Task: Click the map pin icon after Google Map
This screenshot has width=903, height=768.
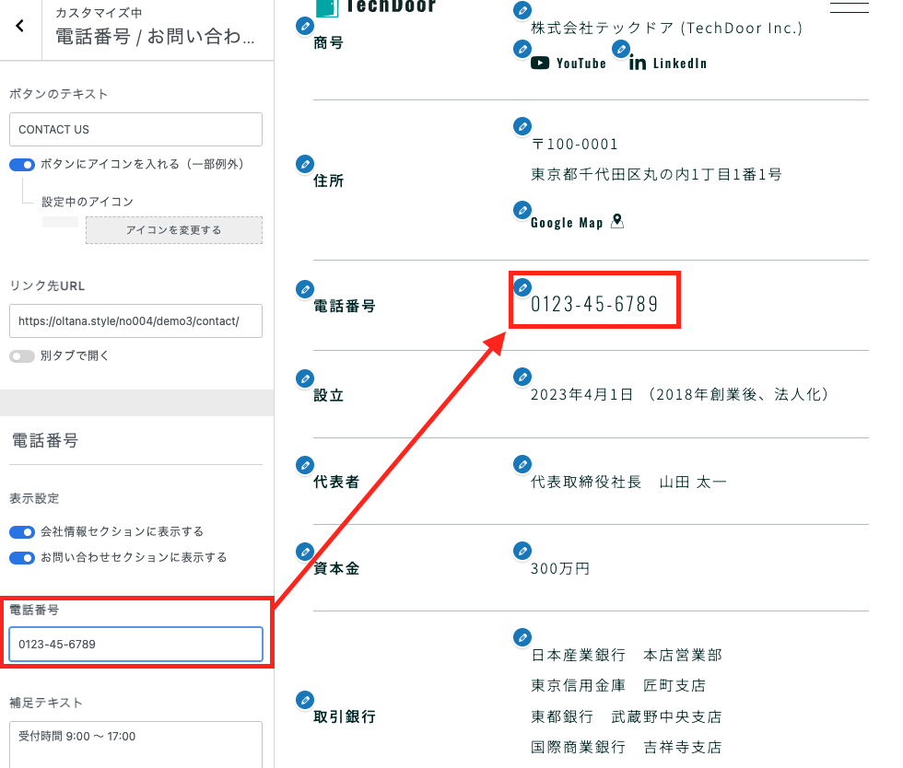Action: (x=617, y=221)
